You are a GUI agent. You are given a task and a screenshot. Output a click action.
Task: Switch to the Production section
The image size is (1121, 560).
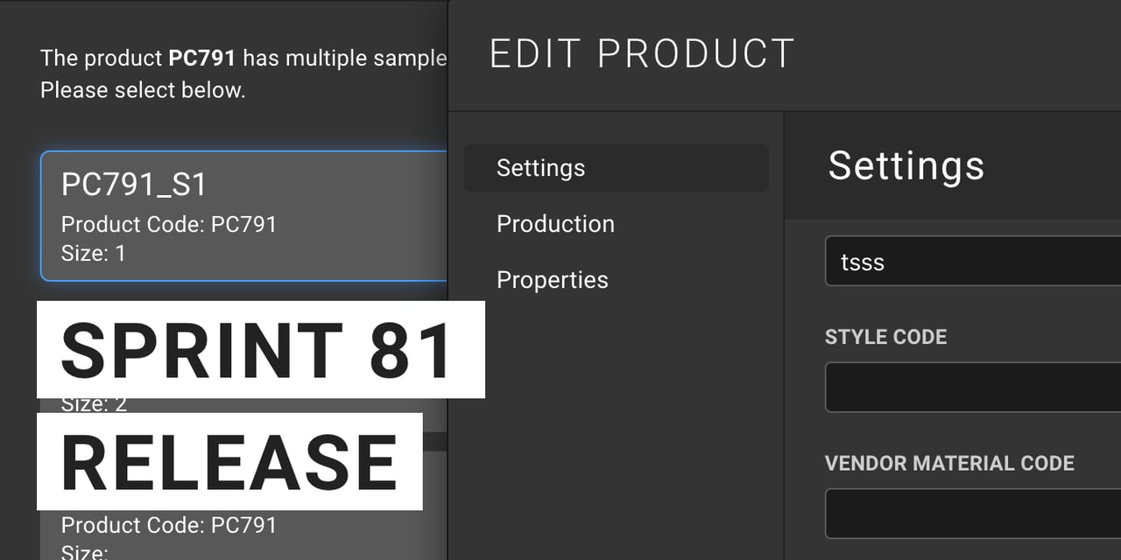[x=555, y=224]
